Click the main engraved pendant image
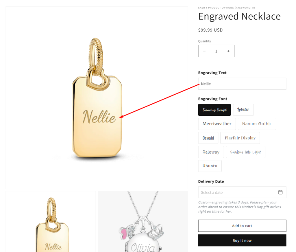This screenshot has width=296, height=252. click(97, 98)
